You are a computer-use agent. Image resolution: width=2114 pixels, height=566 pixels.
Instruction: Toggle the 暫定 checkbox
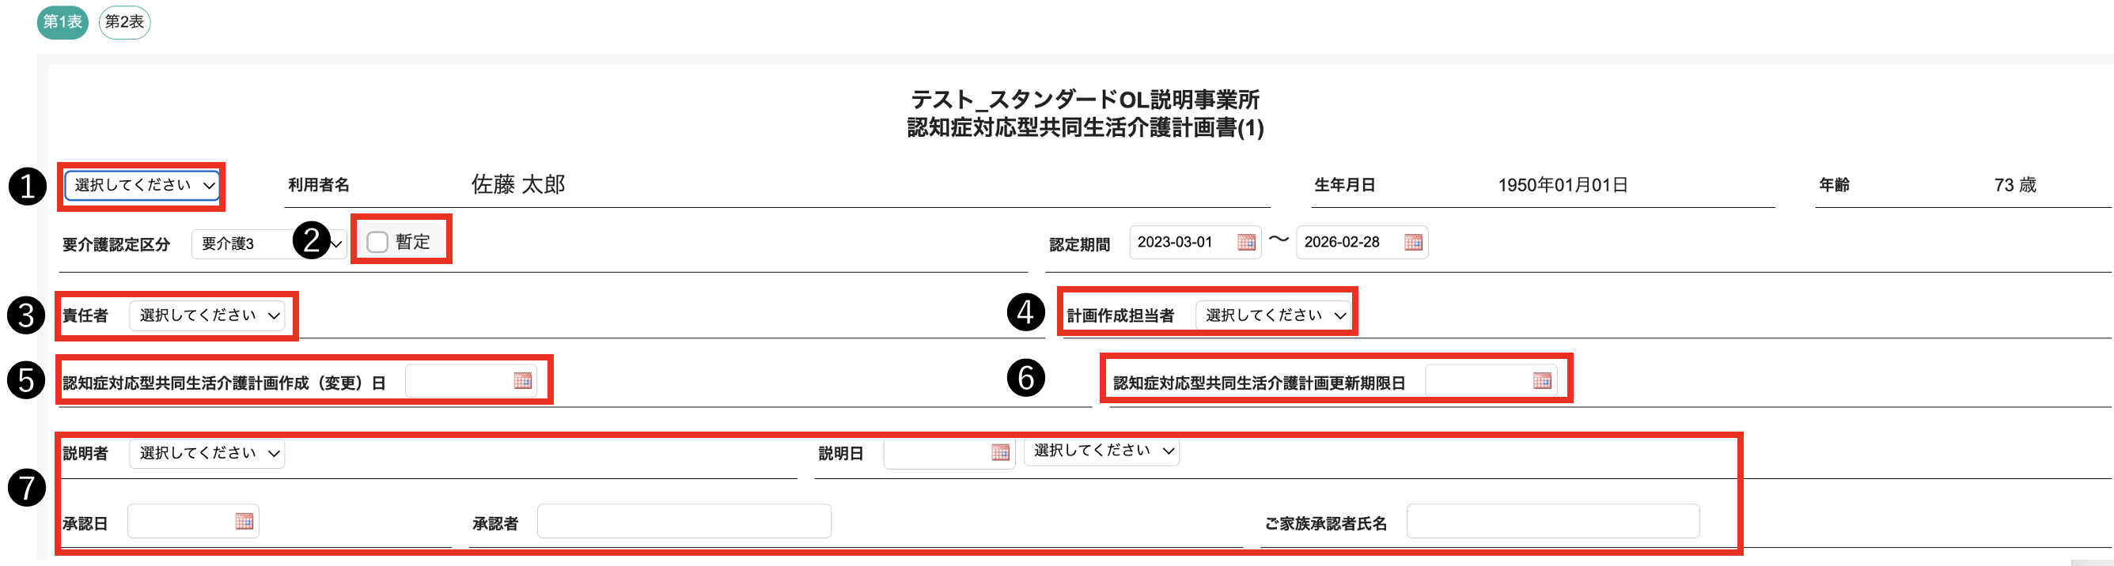click(x=377, y=242)
